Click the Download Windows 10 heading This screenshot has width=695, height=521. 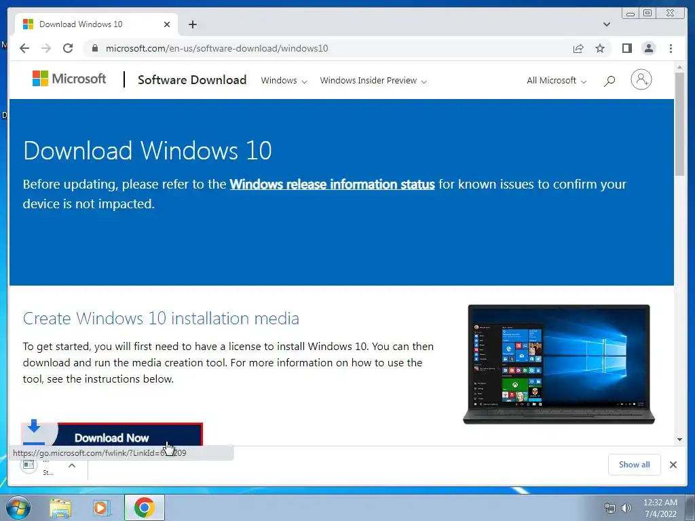tap(147, 151)
